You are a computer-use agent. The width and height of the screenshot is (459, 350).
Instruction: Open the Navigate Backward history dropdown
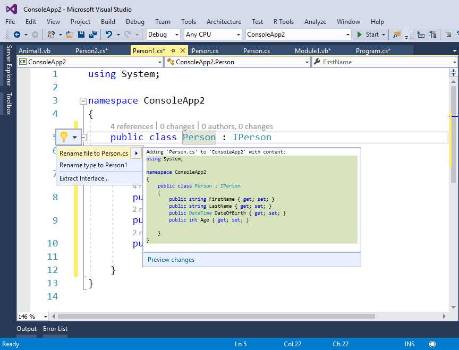pos(26,35)
